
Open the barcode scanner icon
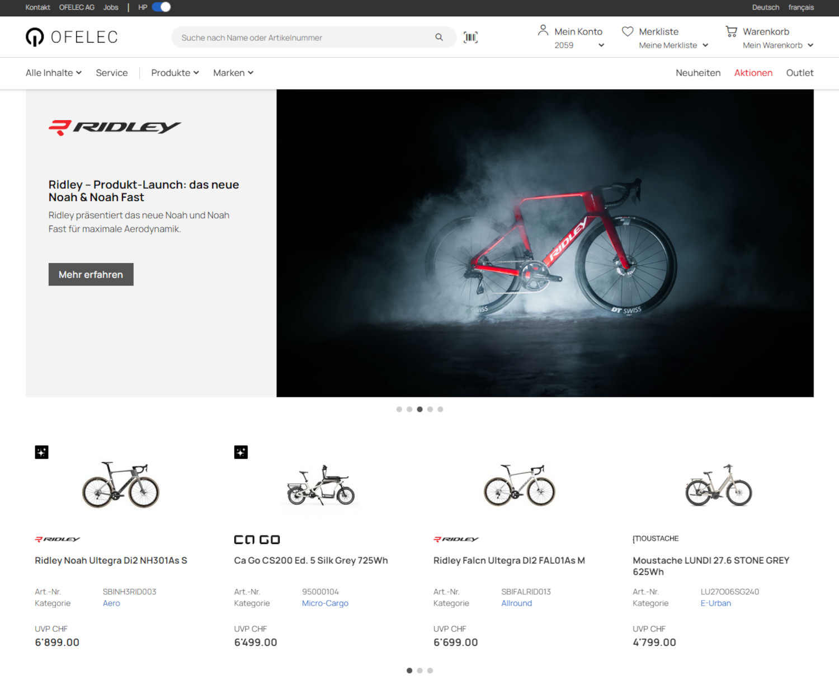470,37
